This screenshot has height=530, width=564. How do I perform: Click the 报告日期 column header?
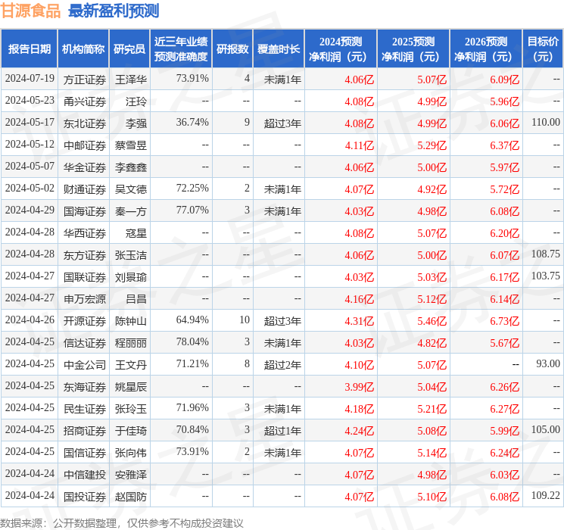click(30, 49)
